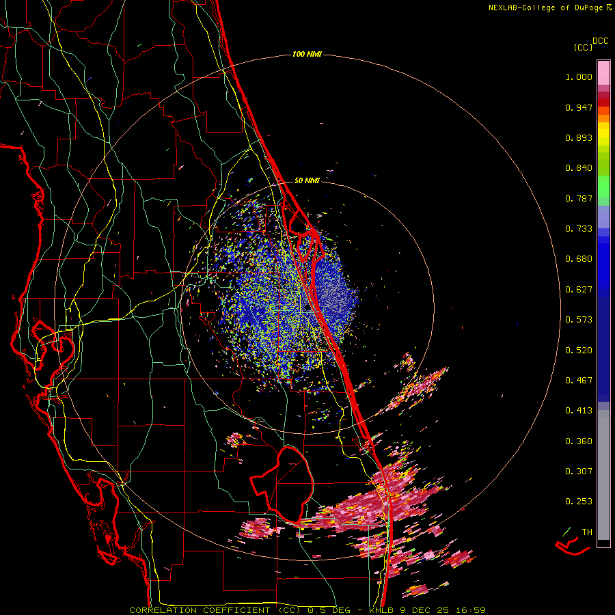The image size is (615, 615).
Task: Pick the bright red colorbar segment
Action: pos(603,102)
